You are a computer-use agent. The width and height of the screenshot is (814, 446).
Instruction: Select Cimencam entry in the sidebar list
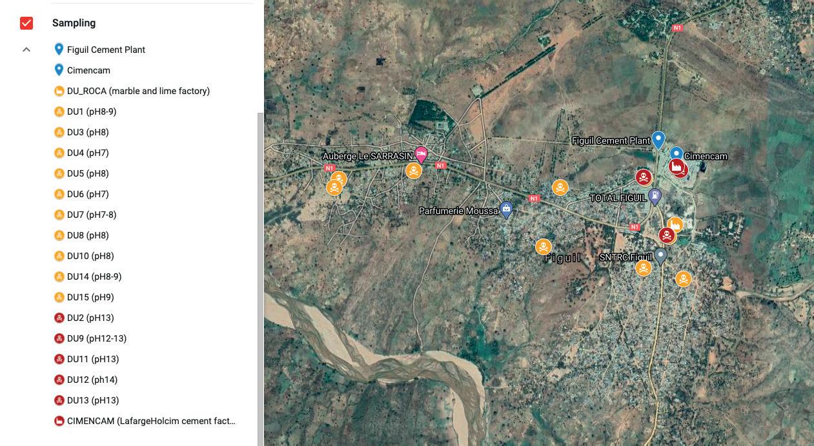tap(88, 70)
